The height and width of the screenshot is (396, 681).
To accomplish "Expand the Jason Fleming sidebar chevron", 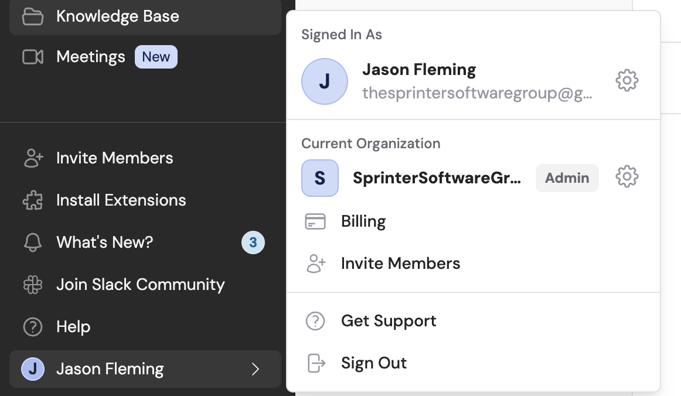I will click(x=256, y=370).
